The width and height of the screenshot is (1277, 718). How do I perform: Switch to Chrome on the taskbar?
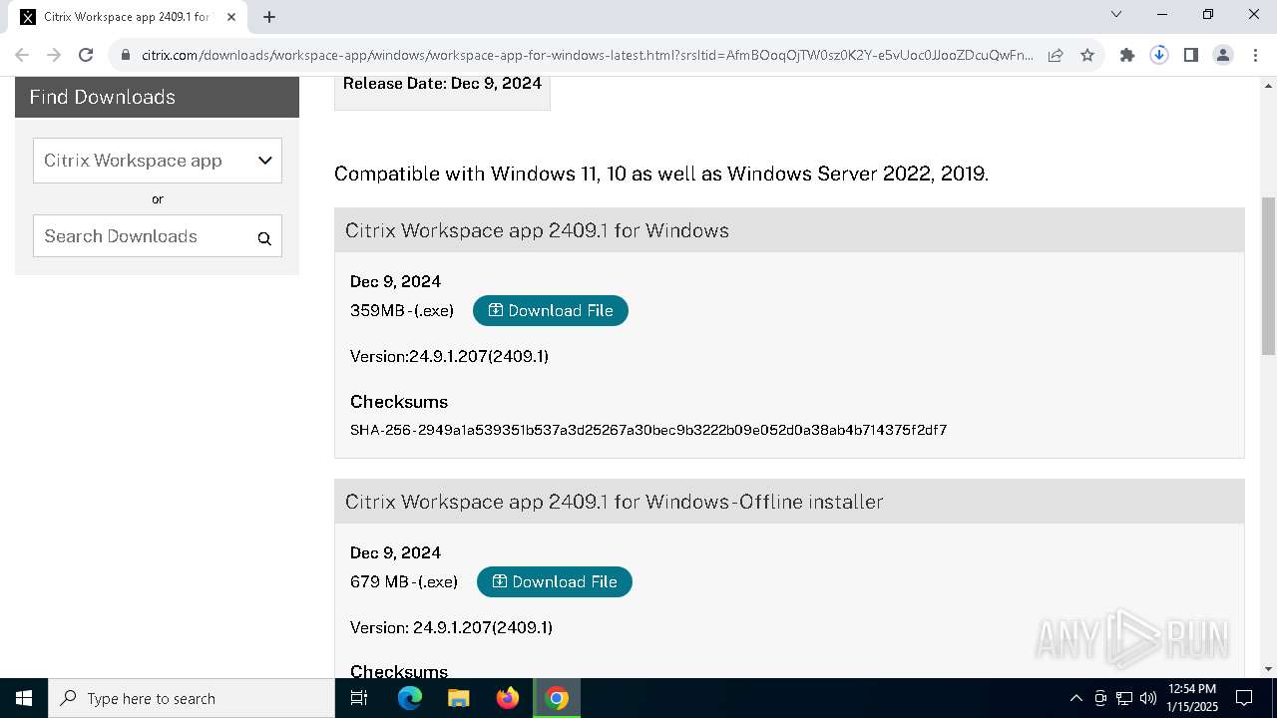(x=557, y=698)
